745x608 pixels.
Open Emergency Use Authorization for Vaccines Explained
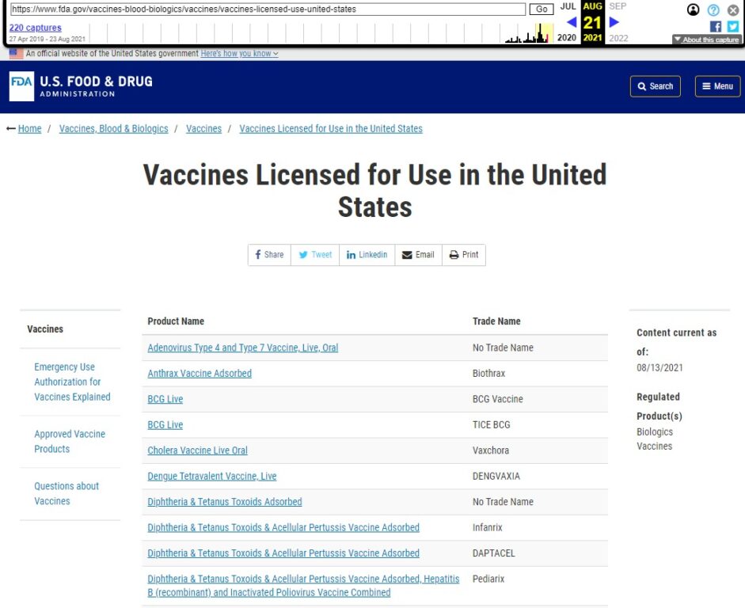point(72,382)
